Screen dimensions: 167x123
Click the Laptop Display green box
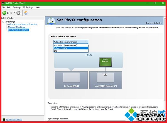(x=105, y=62)
